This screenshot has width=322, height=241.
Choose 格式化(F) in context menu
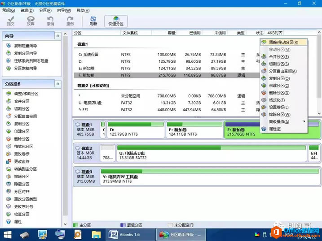[284, 100]
